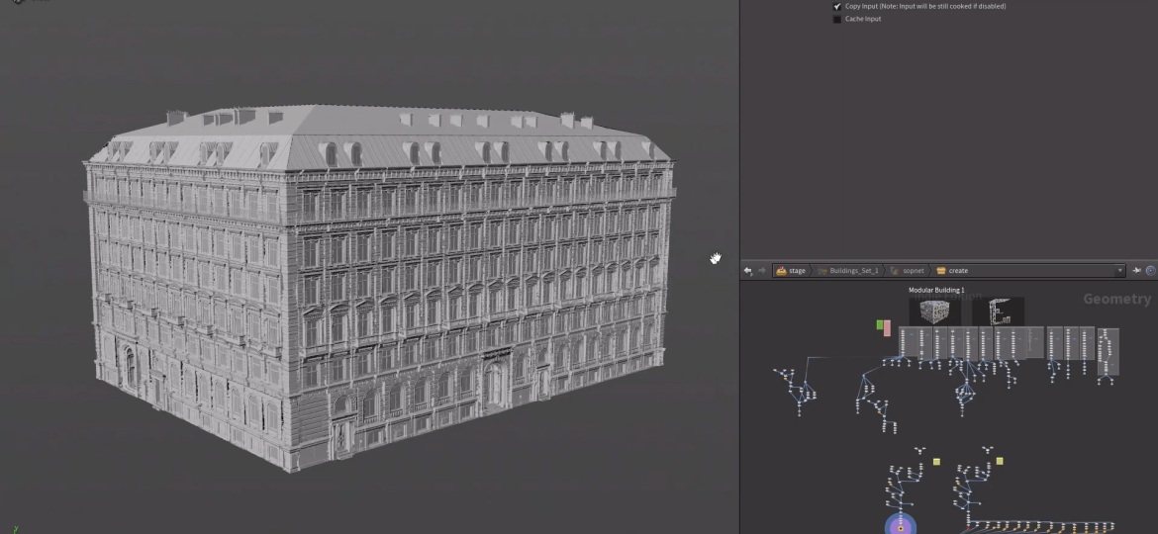Viewport: 1158px width, 534px height.
Task: Click the Modular Building 1 label
Action: [x=935, y=291]
